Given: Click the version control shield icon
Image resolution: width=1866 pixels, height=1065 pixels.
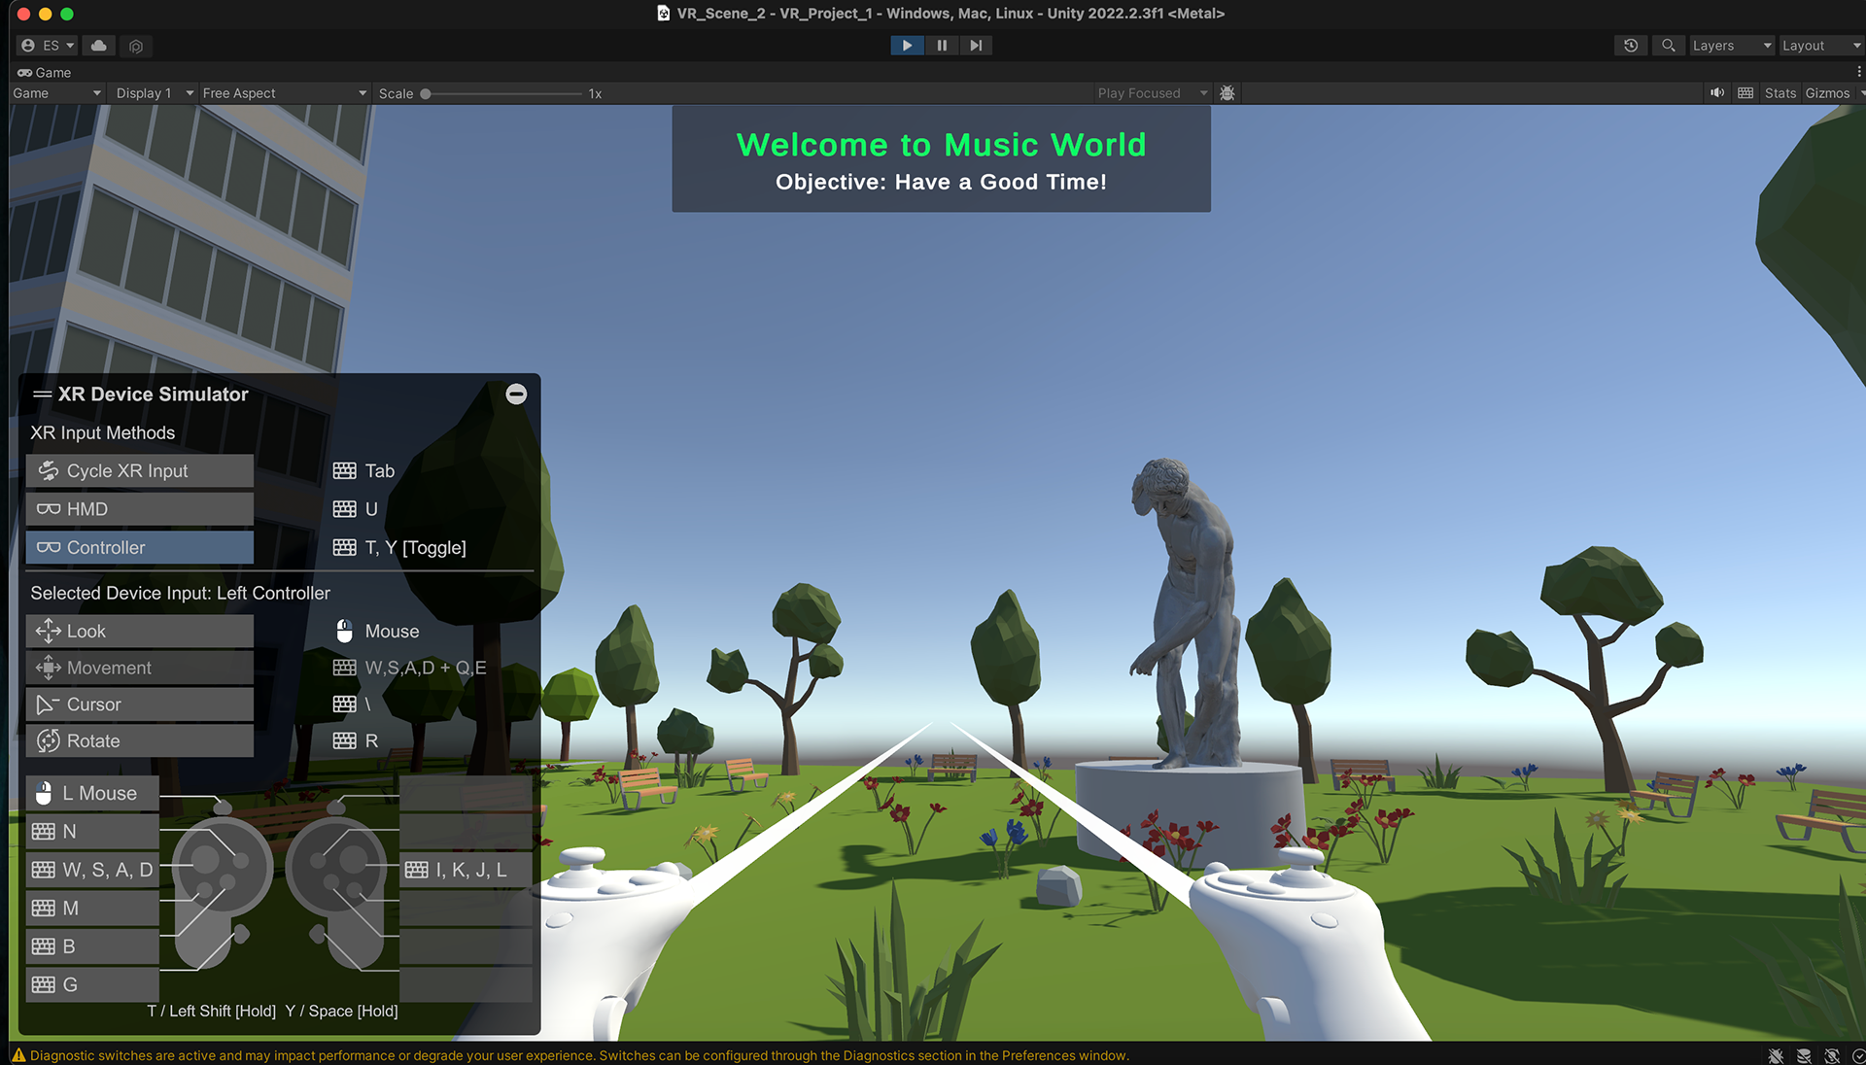Looking at the screenshot, I should [x=136, y=46].
